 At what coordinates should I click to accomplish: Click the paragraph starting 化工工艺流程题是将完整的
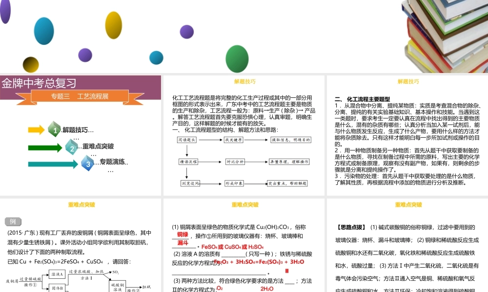pos(244,110)
